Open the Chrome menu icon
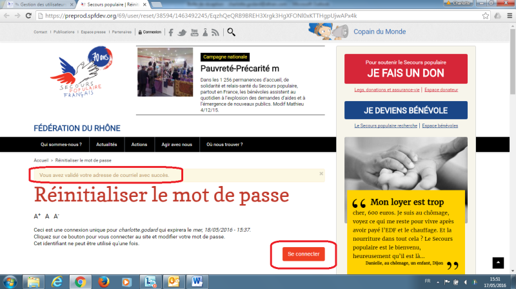Viewport: 516px width, 289px height. pyautogui.click(x=510, y=15)
